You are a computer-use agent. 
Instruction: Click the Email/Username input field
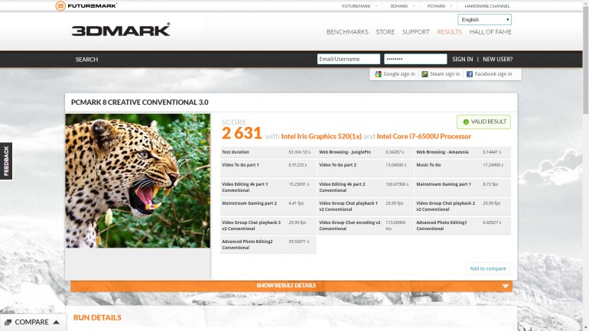click(349, 59)
